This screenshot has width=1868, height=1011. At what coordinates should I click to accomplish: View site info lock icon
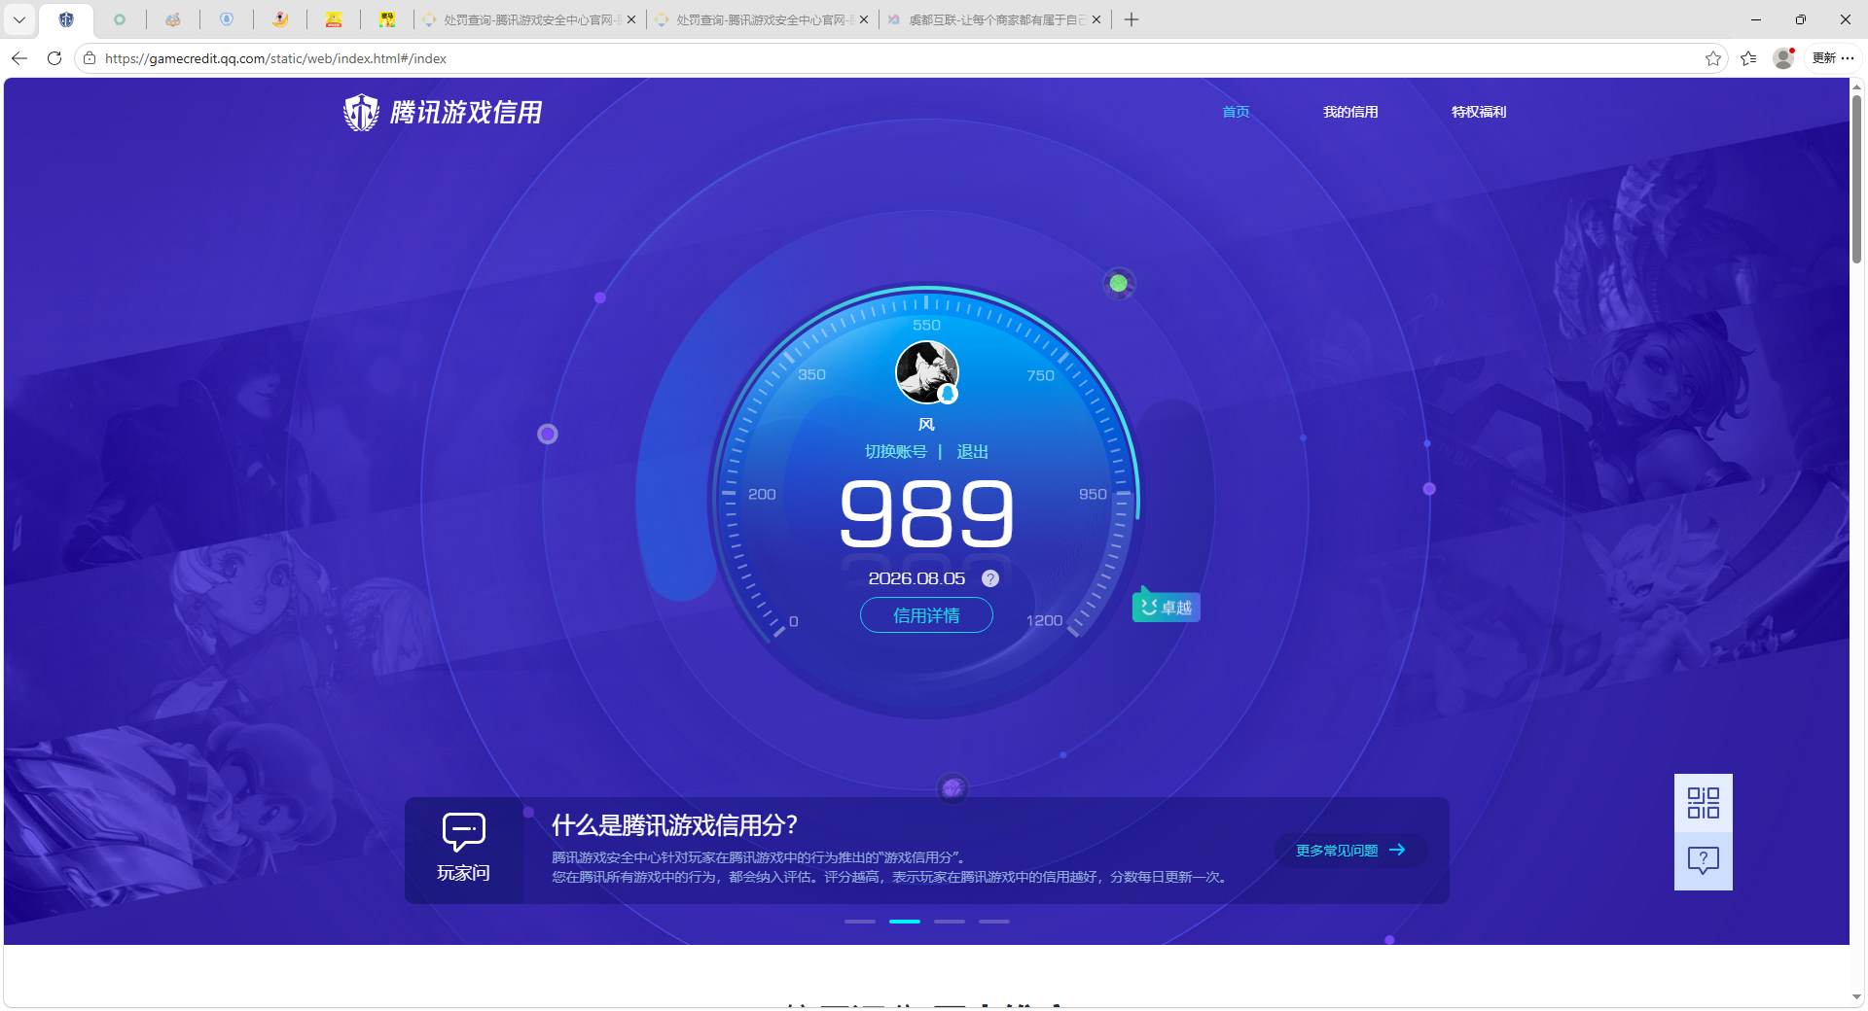tap(90, 58)
